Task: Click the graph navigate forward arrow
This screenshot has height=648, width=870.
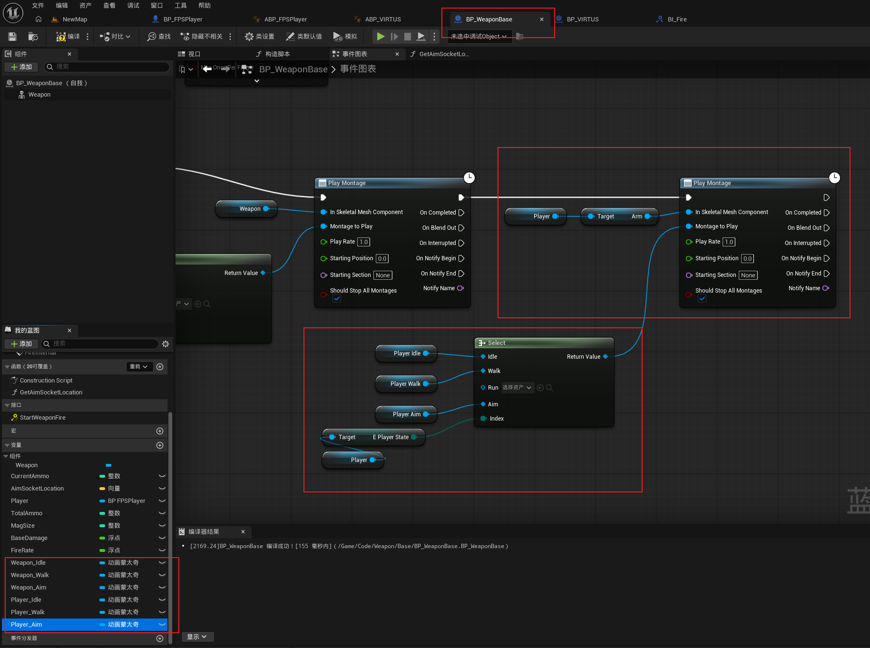Action: click(x=226, y=69)
